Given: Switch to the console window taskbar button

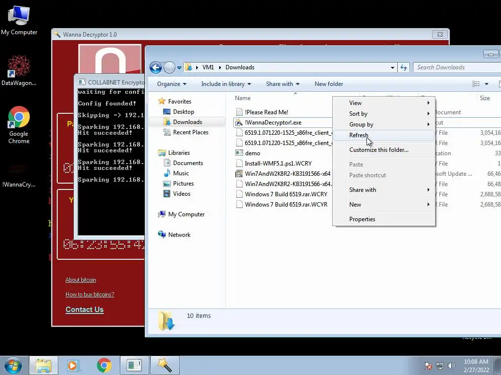Looking at the screenshot, I should (134, 365).
